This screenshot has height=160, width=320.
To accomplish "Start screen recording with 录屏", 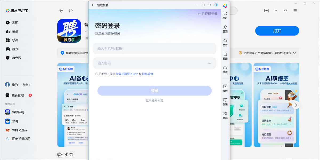I will coord(225,70).
